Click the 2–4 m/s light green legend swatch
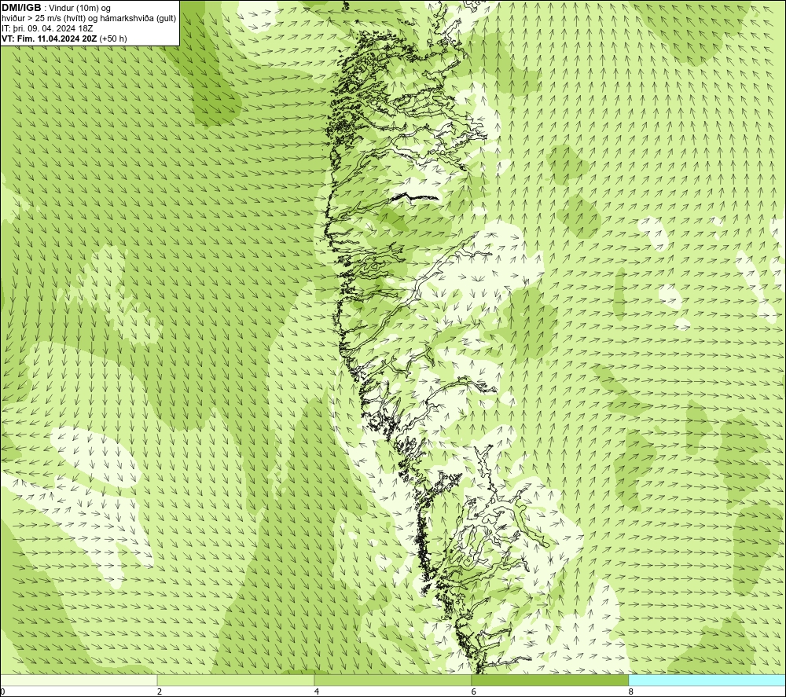786x697 pixels. [x=236, y=680]
